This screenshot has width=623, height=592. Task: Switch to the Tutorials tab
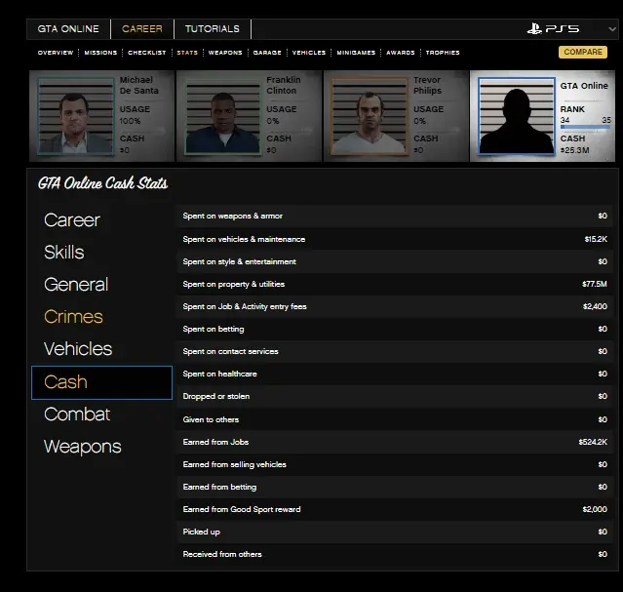213,29
